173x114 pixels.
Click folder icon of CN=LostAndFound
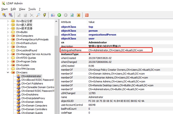pyautogui.click(x=13, y=50)
